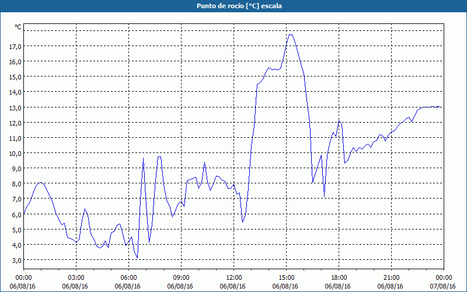
Task: Click the 09:00 time label
Action: (181, 278)
